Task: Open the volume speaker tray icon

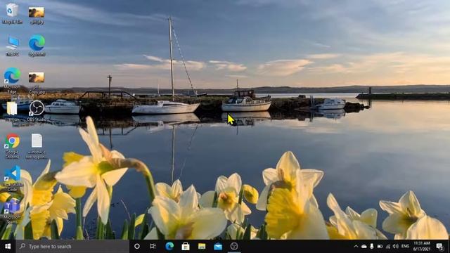Action: point(395,247)
